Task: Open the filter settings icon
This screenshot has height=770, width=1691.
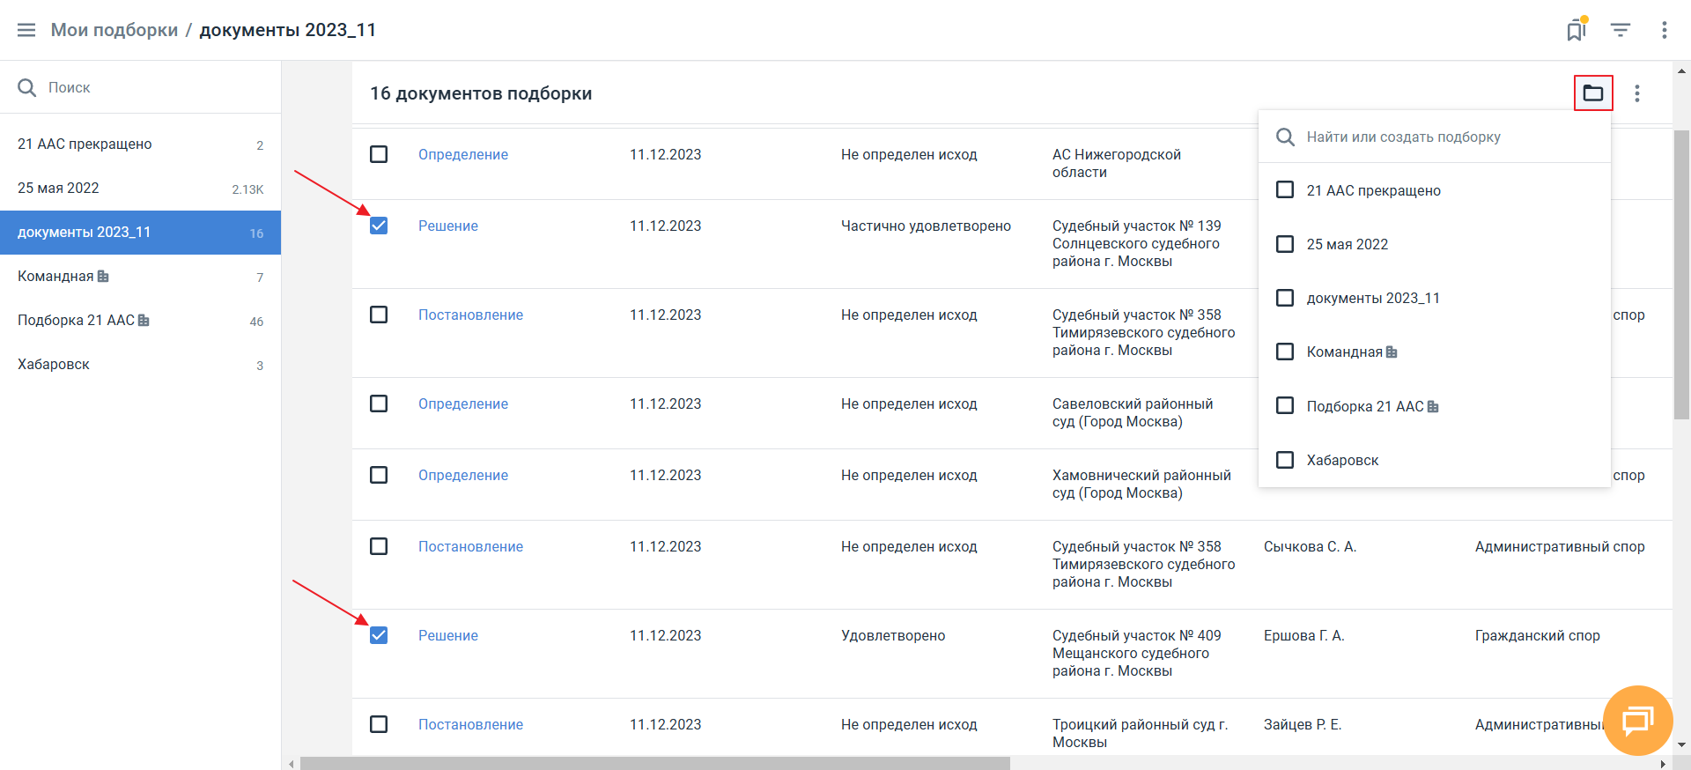Action: pyautogui.click(x=1621, y=30)
